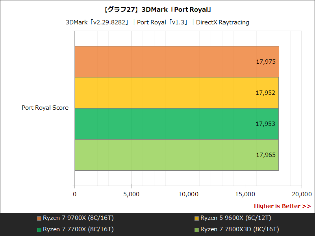Click the orange Ryzen 7 9700X legend swatch
Viewport: 315px width, 236px height.
pos(39,218)
